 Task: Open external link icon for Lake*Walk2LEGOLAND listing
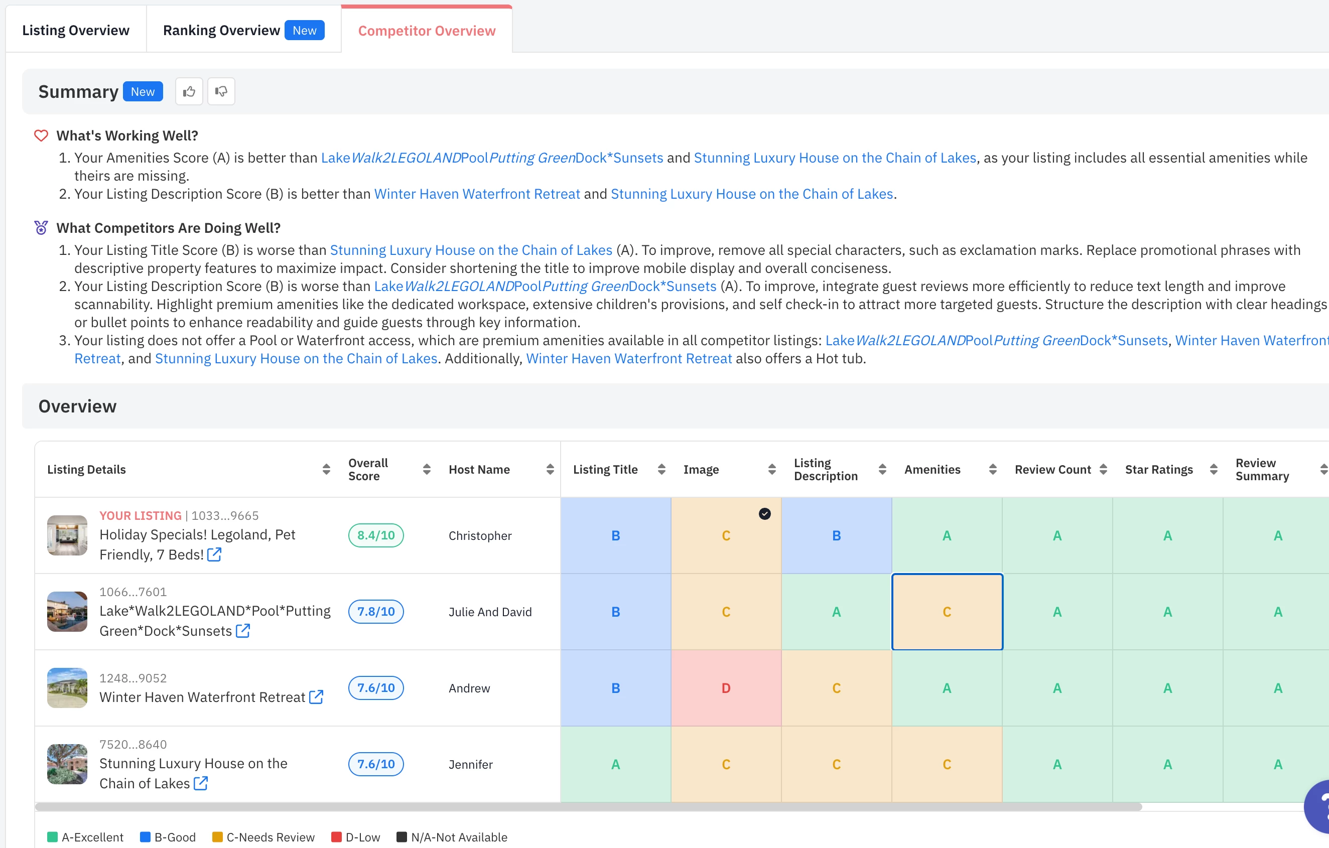click(243, 631)
